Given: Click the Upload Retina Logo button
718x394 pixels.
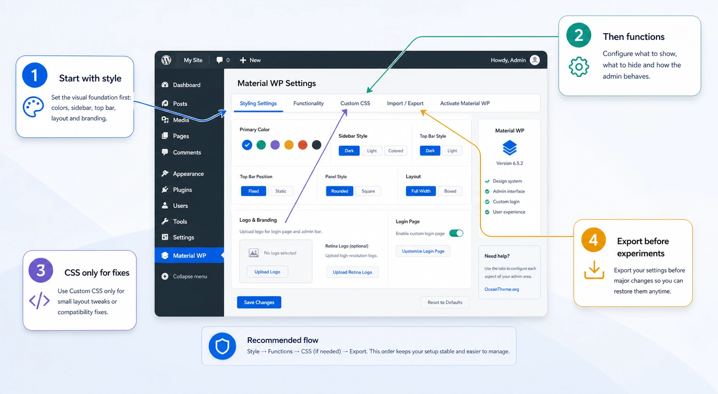Looking at the screenshot, I should click(352, 272).
